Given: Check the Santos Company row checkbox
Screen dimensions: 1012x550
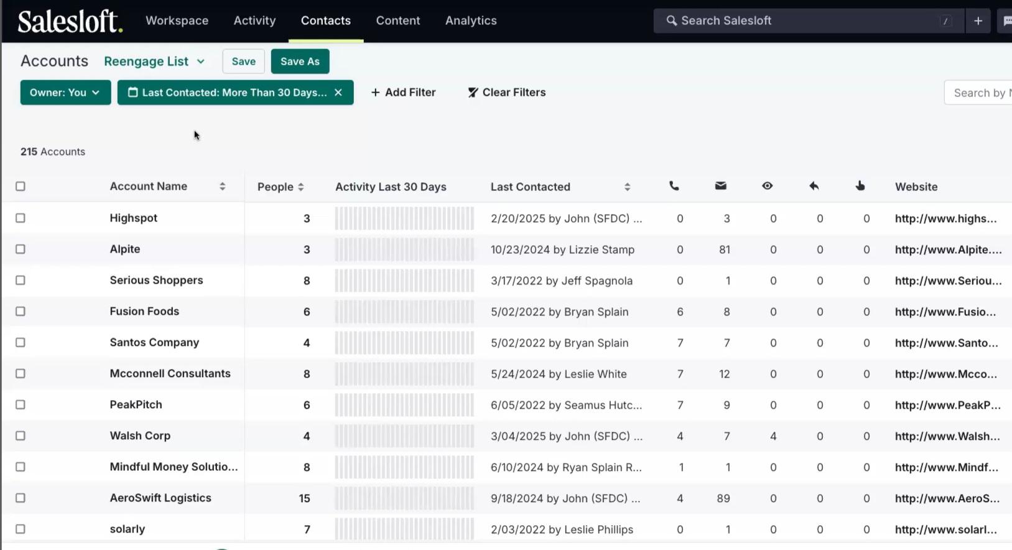Looking at the screenshot, I should point(21,342).
